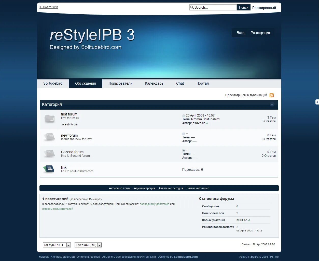Open the Пользователи tab
319x261 pixels.
120,83
